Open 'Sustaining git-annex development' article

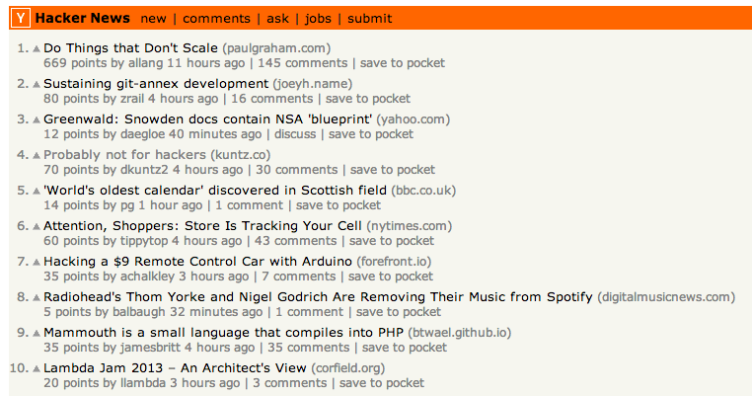(156, 84)
